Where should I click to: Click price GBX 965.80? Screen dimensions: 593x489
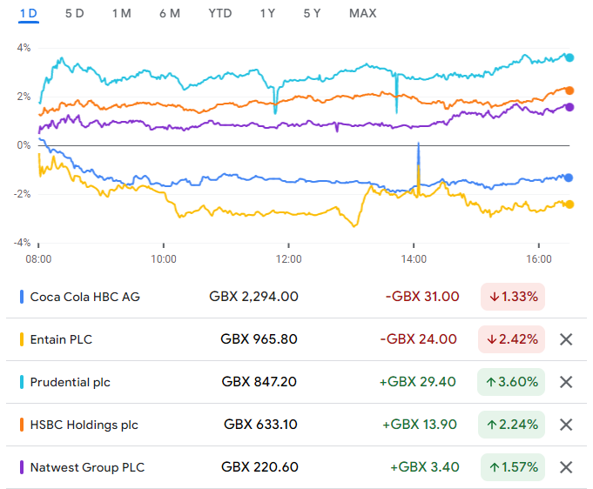coord(259,339)
